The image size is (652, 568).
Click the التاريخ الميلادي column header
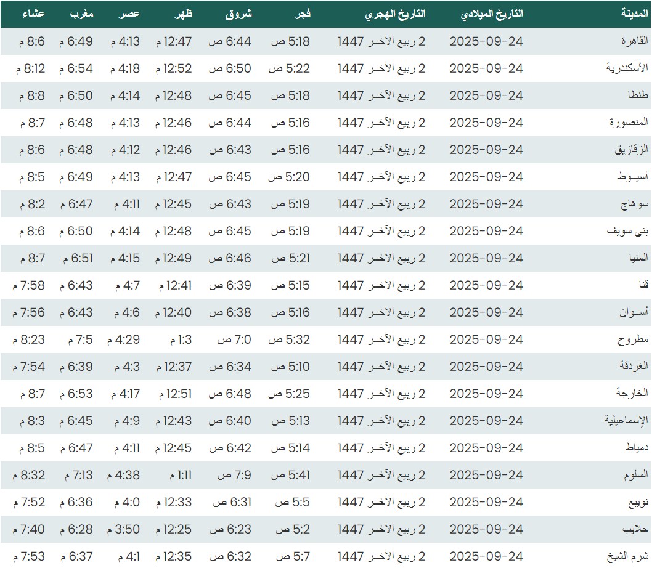coord(492,14)
